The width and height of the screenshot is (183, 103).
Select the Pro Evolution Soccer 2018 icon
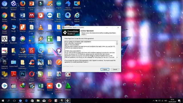pos(23,52)
